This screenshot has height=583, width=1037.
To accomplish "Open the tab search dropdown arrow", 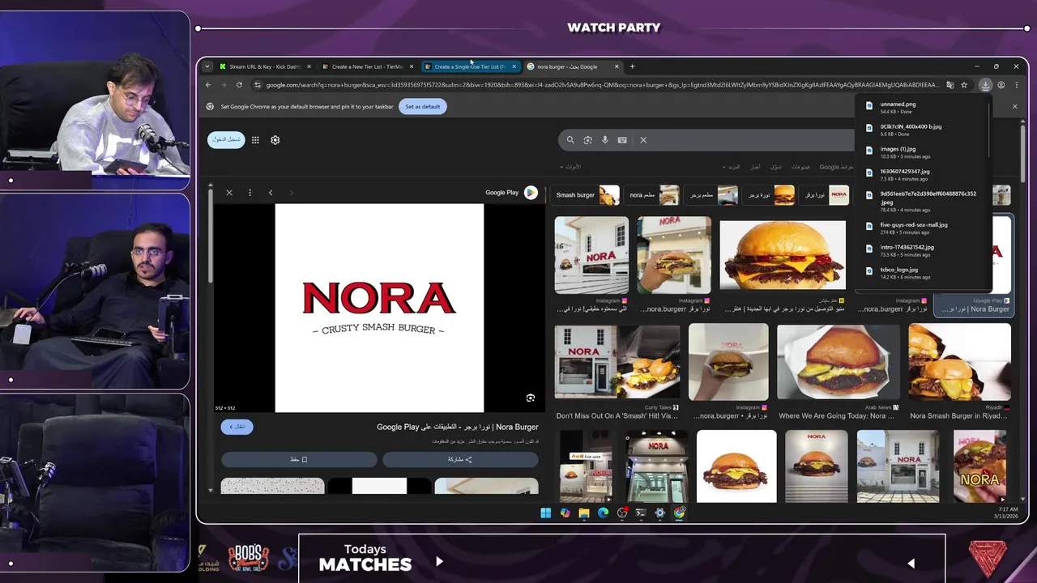I will click(x=207, y=66).
